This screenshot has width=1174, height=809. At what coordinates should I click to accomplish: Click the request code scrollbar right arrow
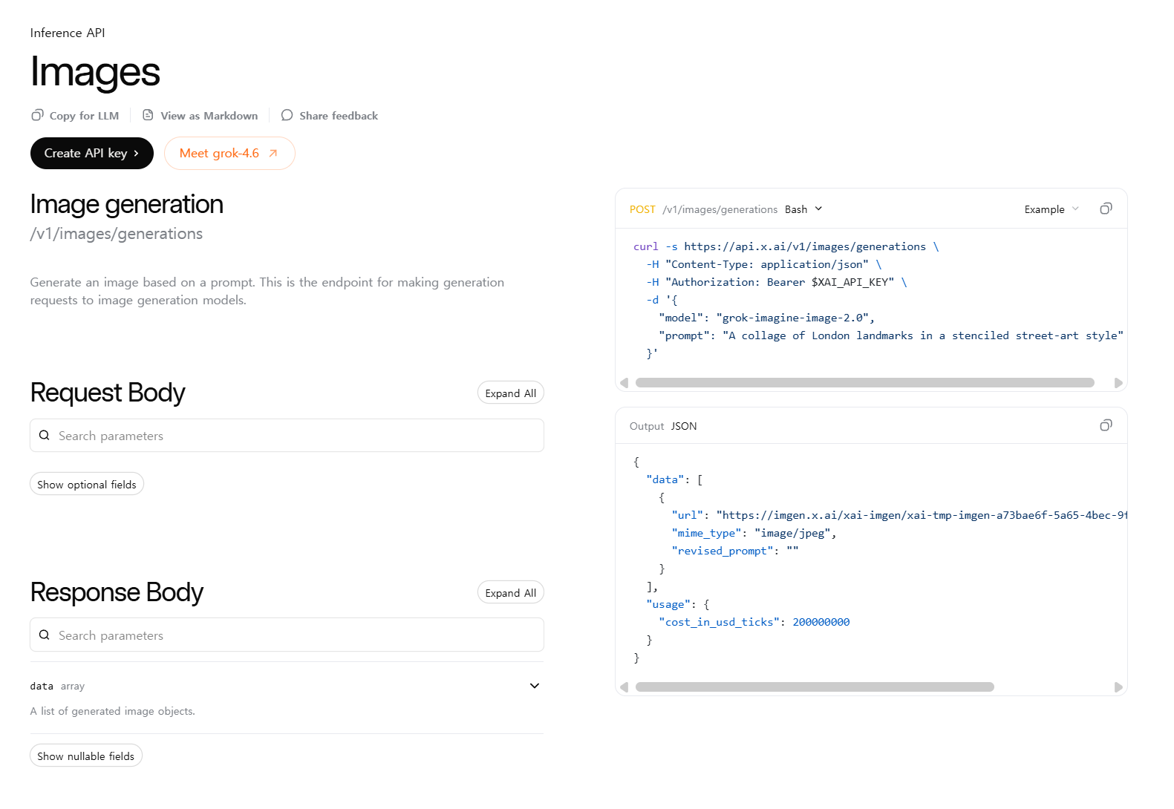click(1118, 383)
